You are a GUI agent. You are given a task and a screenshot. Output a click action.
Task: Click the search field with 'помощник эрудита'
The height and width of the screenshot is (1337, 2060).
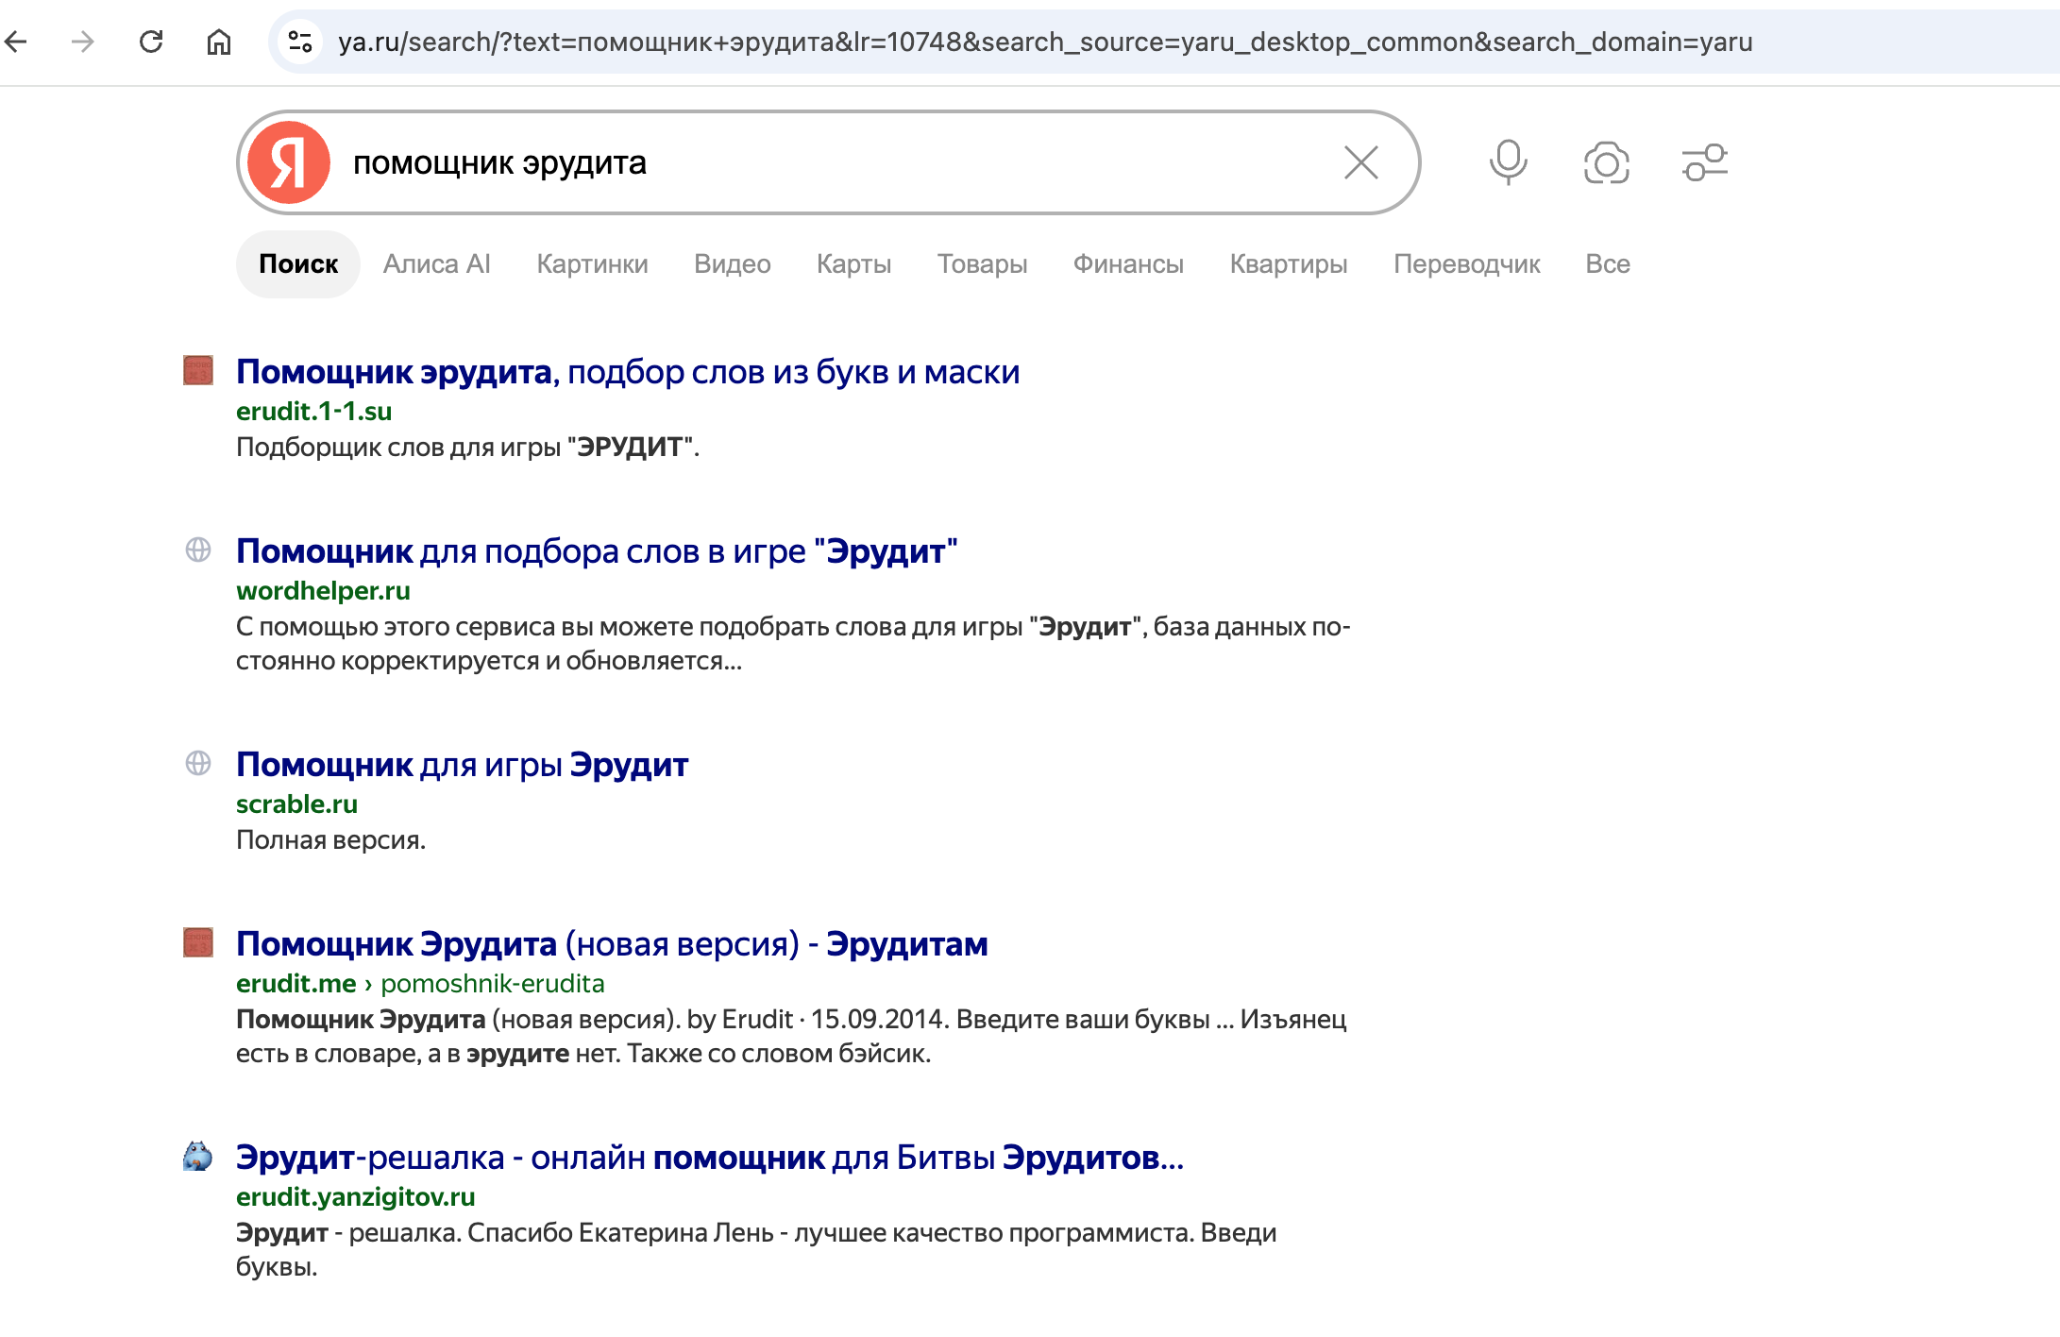coord(829,162)
